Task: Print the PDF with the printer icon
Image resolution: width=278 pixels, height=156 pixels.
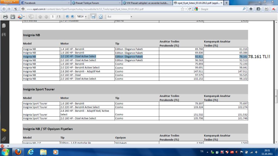Action: (5, 17)
